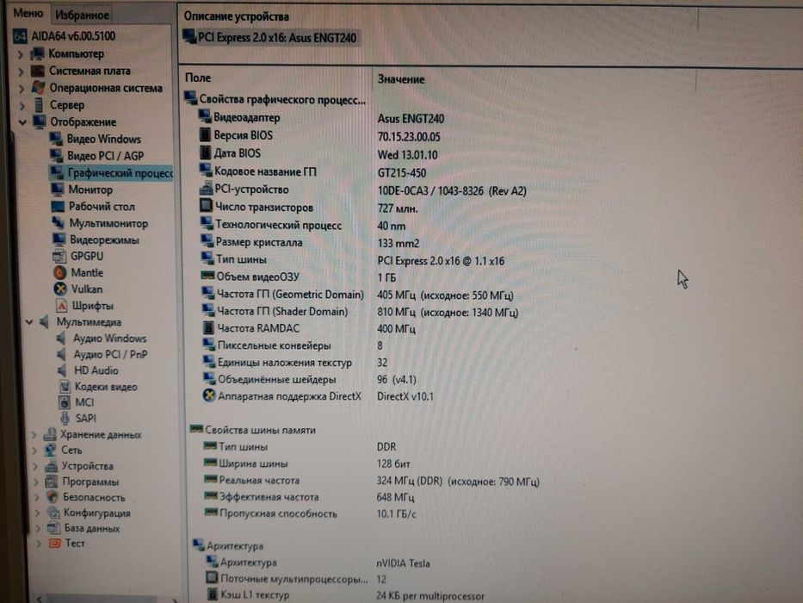Expand the Компьютер tree node
Image resolution: width=803 pixels, height=603 pixels.
[x=21, y=53]
